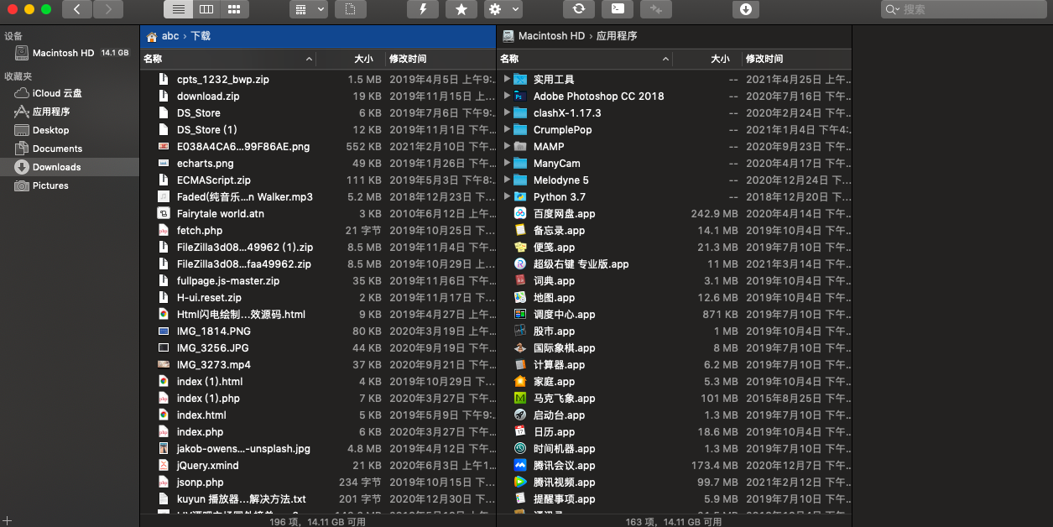This screenshot has width=1053, height=527.
Task: Open Desktop in sidebar
Action: (x=70, y=130)
